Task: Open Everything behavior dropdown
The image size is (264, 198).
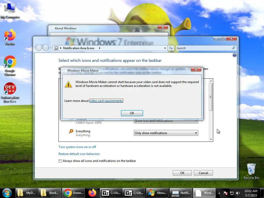Action: pos(166,133)
